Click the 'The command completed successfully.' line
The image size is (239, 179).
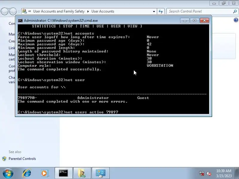(x=59, y=69)
